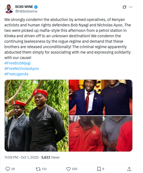143x173 pixels.
Task: Click the 11:09 PM Oct 1, 2025 timestamp
Action: pyautogui.click(x=22, y=157)
